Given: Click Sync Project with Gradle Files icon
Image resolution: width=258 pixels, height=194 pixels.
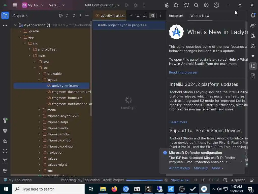Looking at the screenshot, I should pyautogui.click(x=186, y=5).
